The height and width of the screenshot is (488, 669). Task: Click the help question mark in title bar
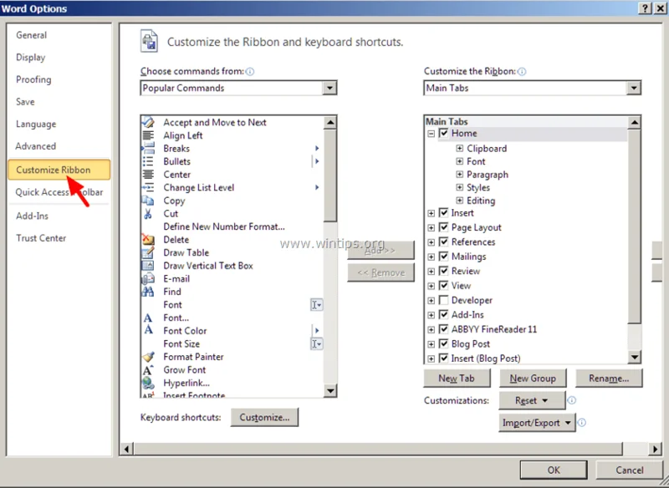646,8
